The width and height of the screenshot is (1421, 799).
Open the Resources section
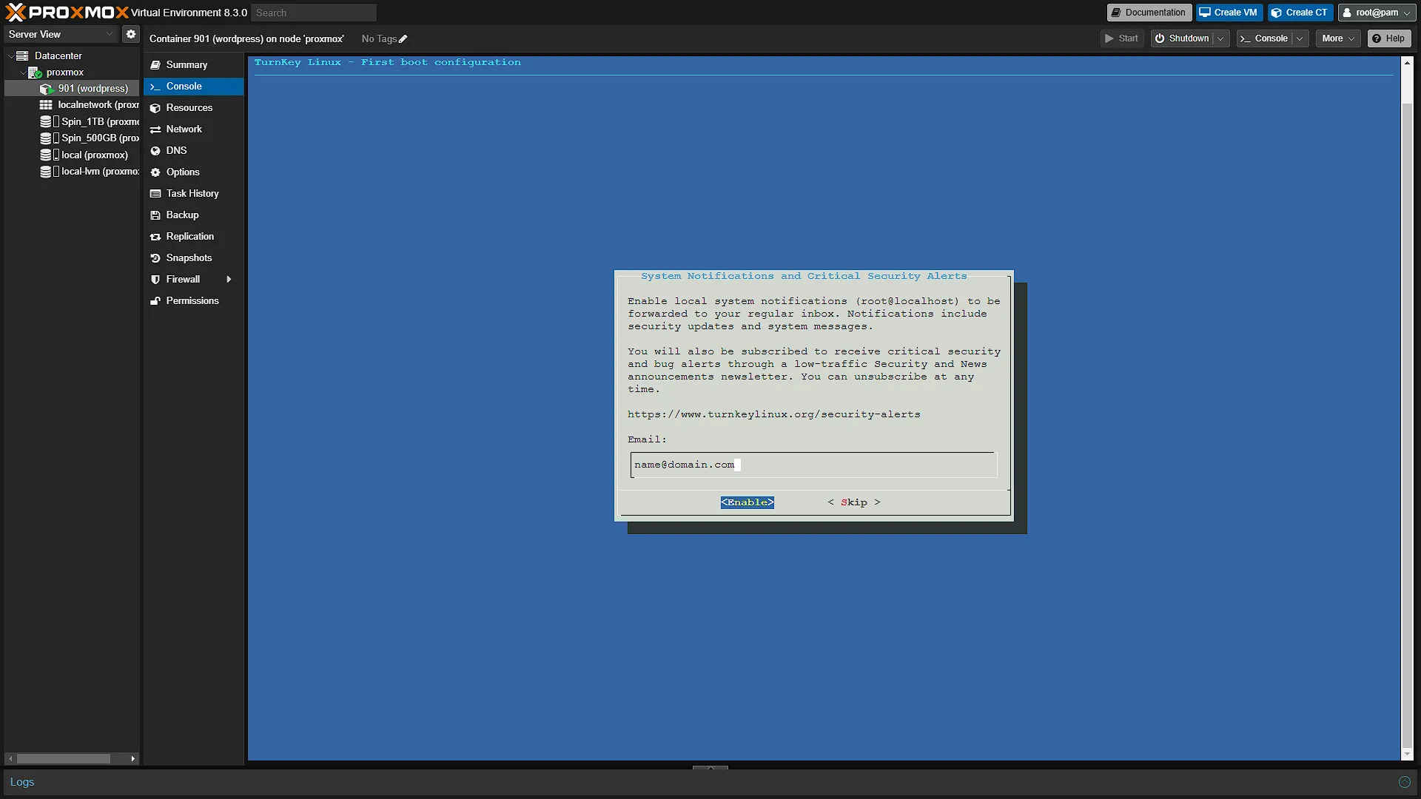pos(194,107)
